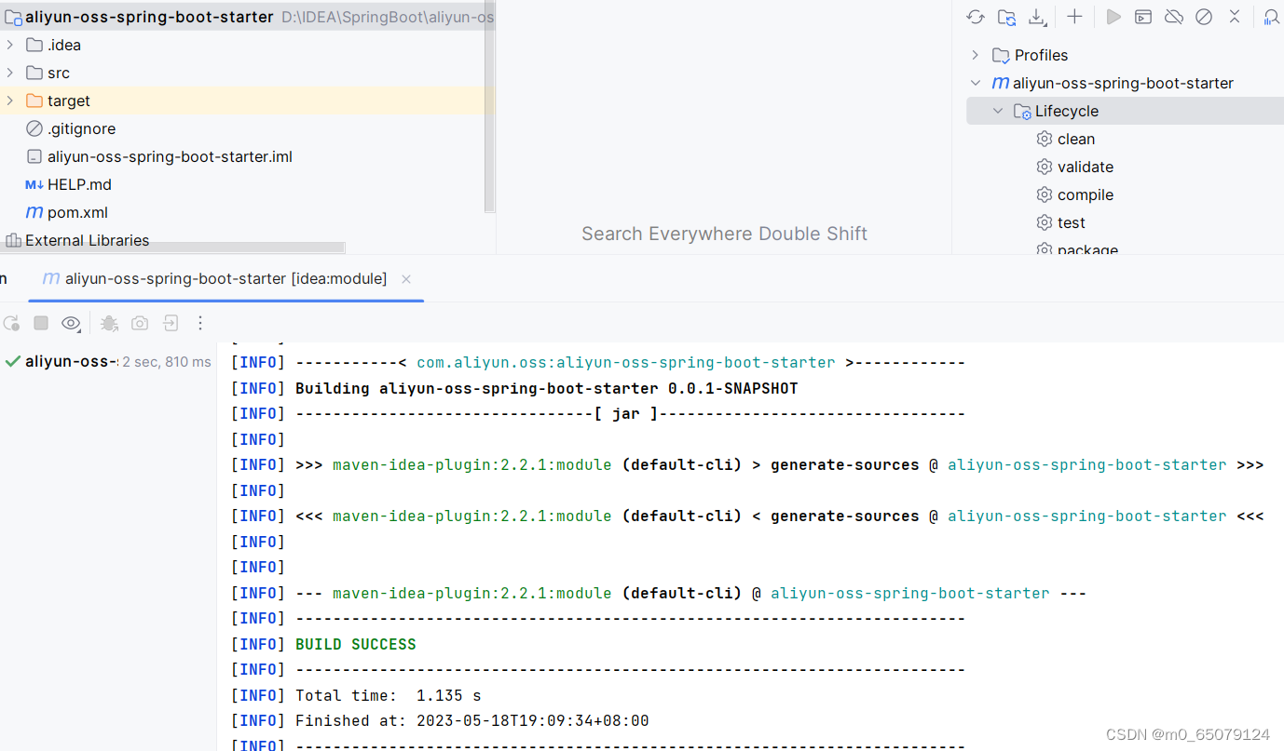This screenshot has height=751, width=1284.
Task: Collapse the aliyun-oss-spring-boot-starter Maven node
Action: (976, 83)
